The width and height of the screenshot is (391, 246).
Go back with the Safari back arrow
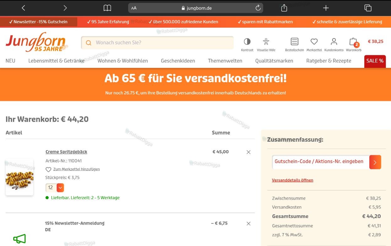pyautogui.click(x=23, y=8)
